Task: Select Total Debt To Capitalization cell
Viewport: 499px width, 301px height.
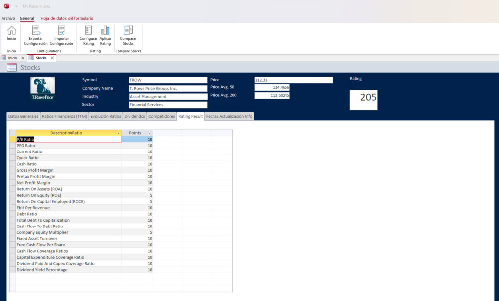Action: (x=69, y=220)
